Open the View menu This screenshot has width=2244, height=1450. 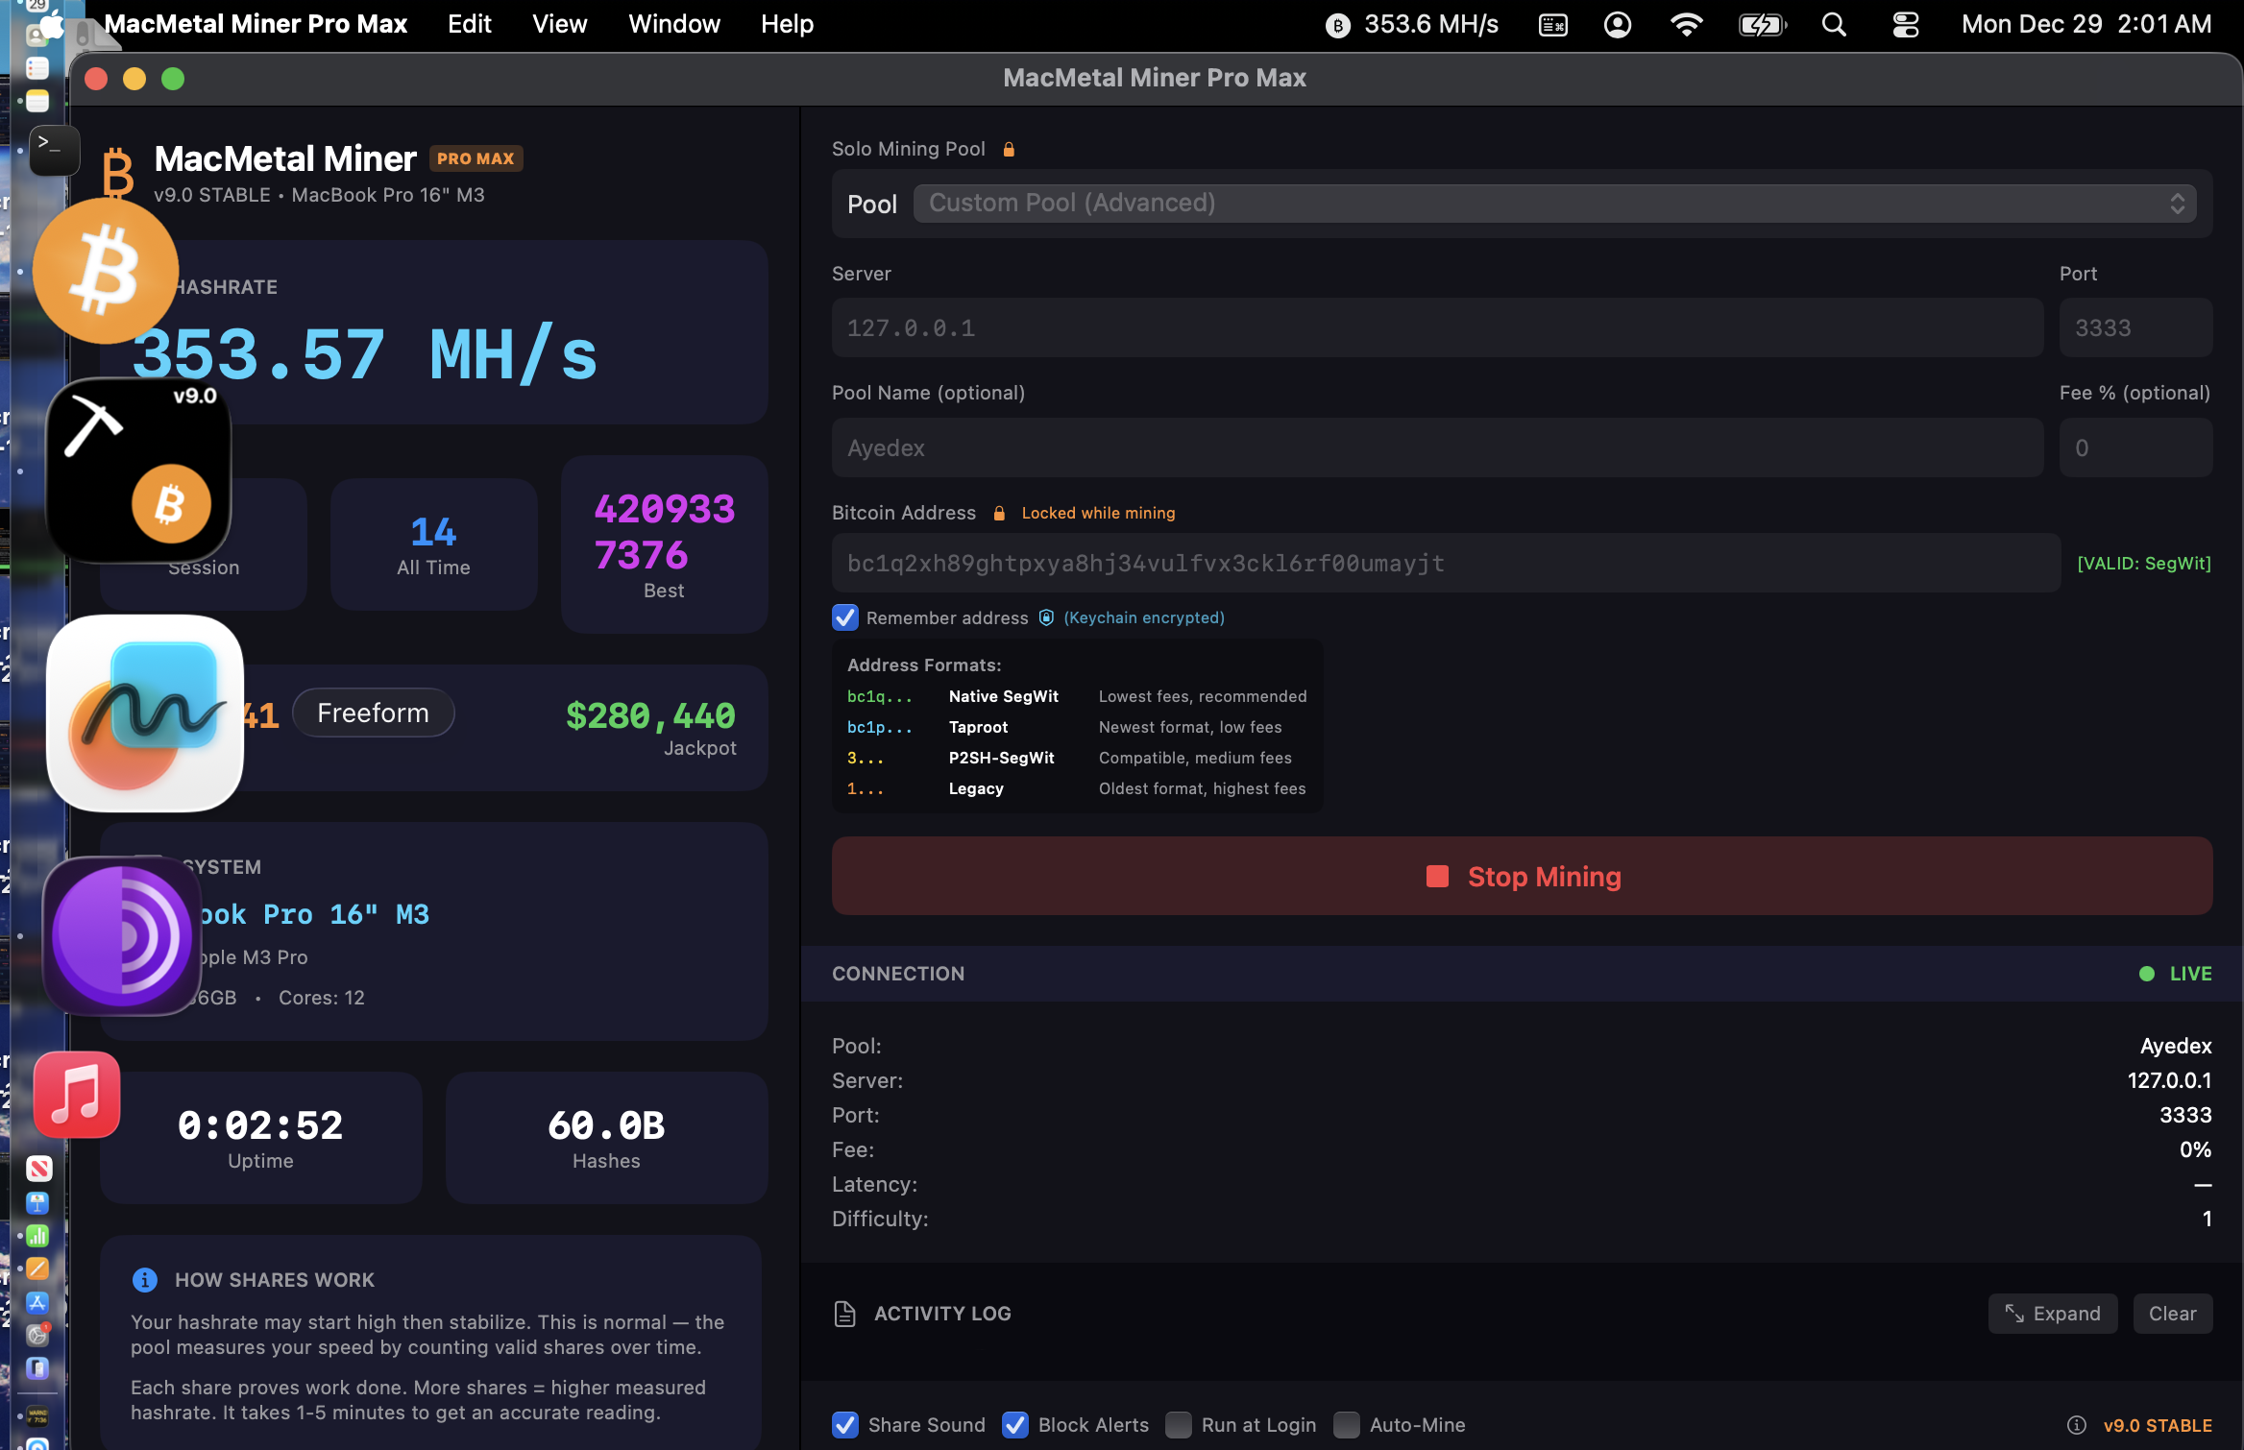(x=559, y=24)
